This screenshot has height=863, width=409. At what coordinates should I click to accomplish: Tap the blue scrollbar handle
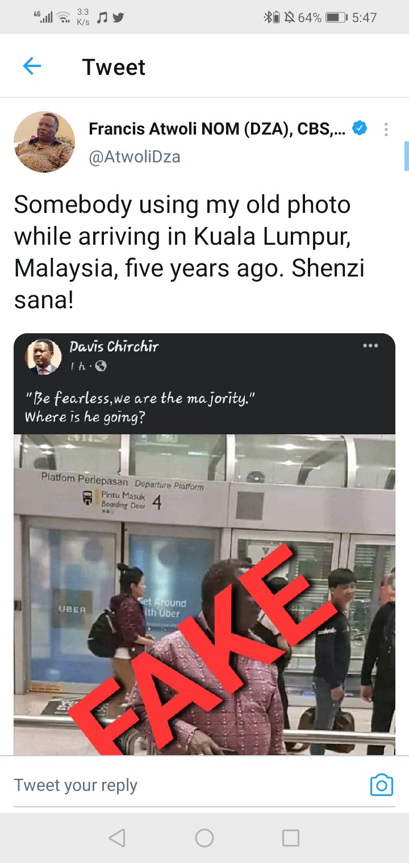click(x=406, y=156)
